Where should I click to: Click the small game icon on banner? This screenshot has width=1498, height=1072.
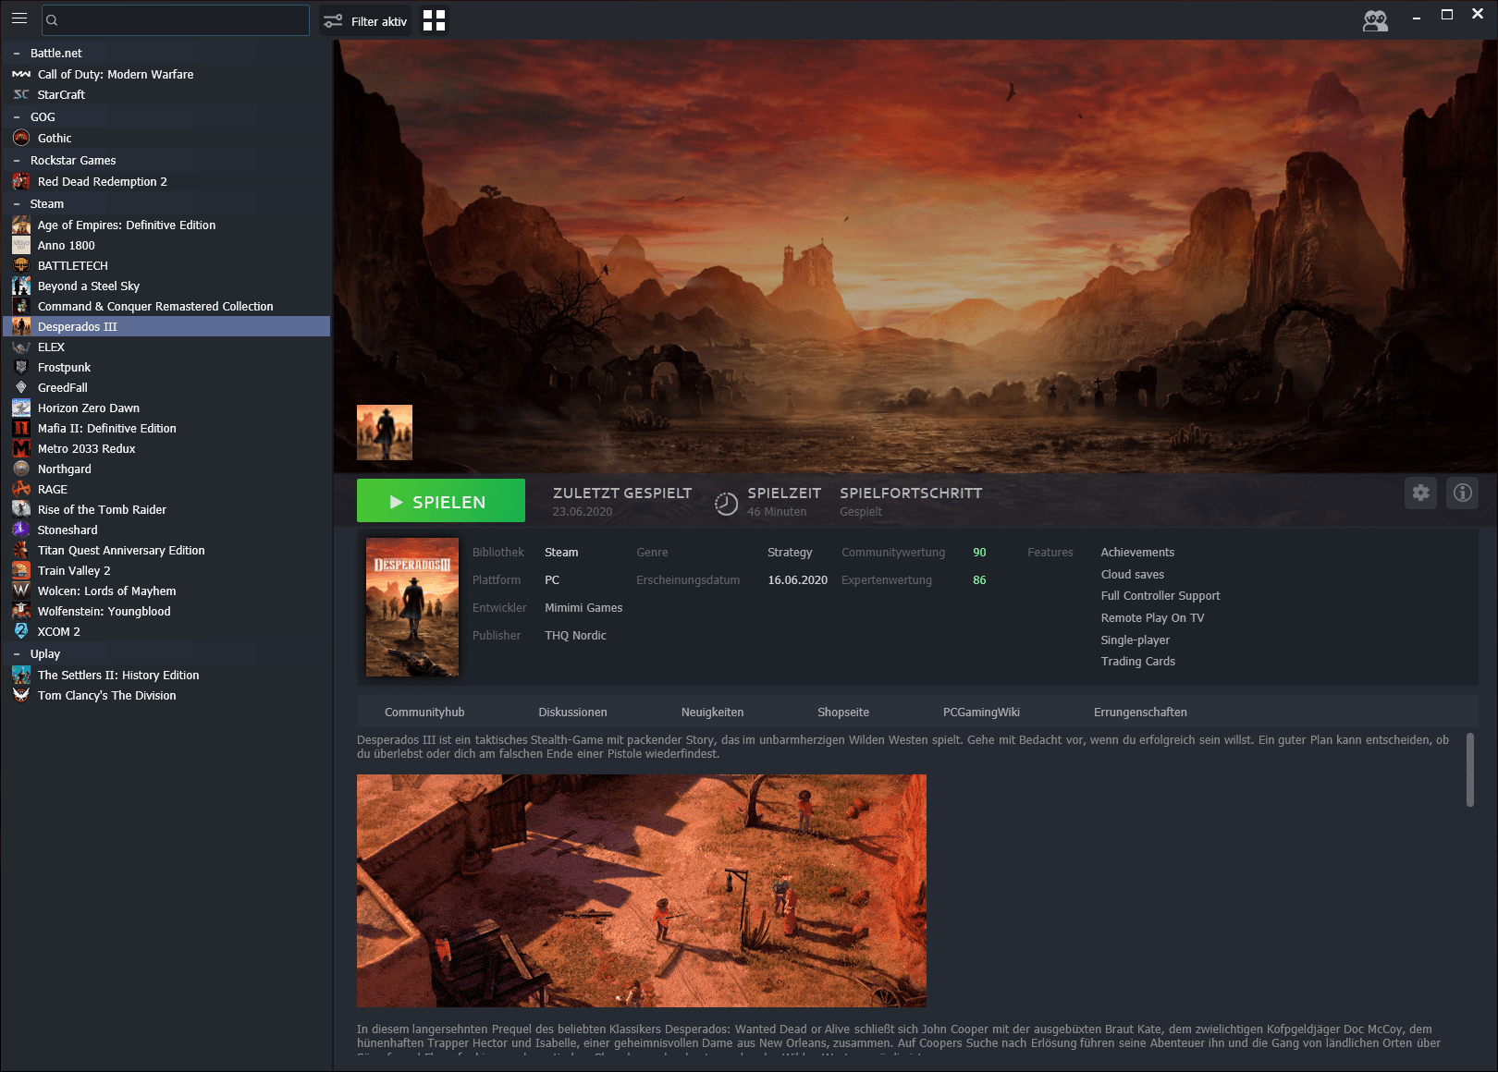385,432
